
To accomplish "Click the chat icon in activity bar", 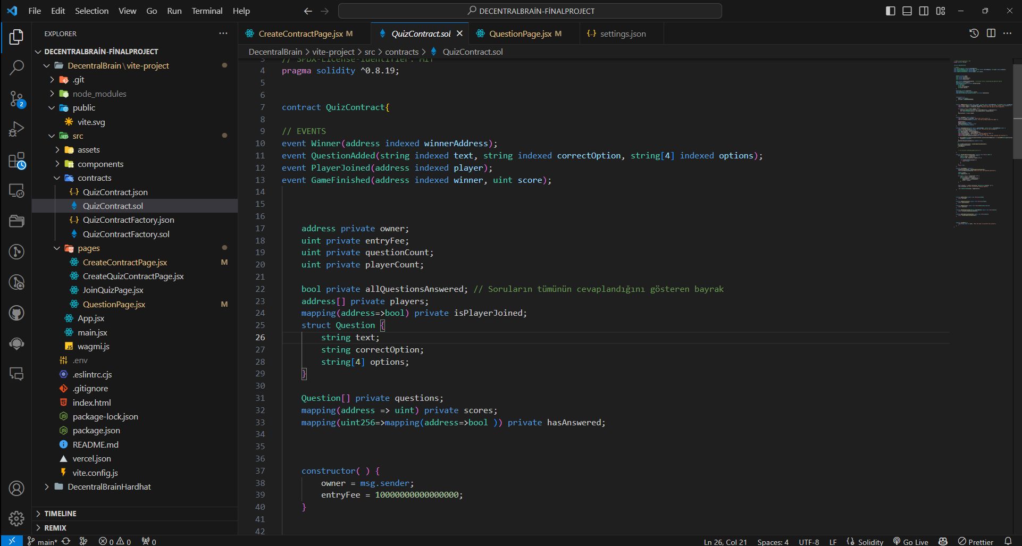I will 16,374.
